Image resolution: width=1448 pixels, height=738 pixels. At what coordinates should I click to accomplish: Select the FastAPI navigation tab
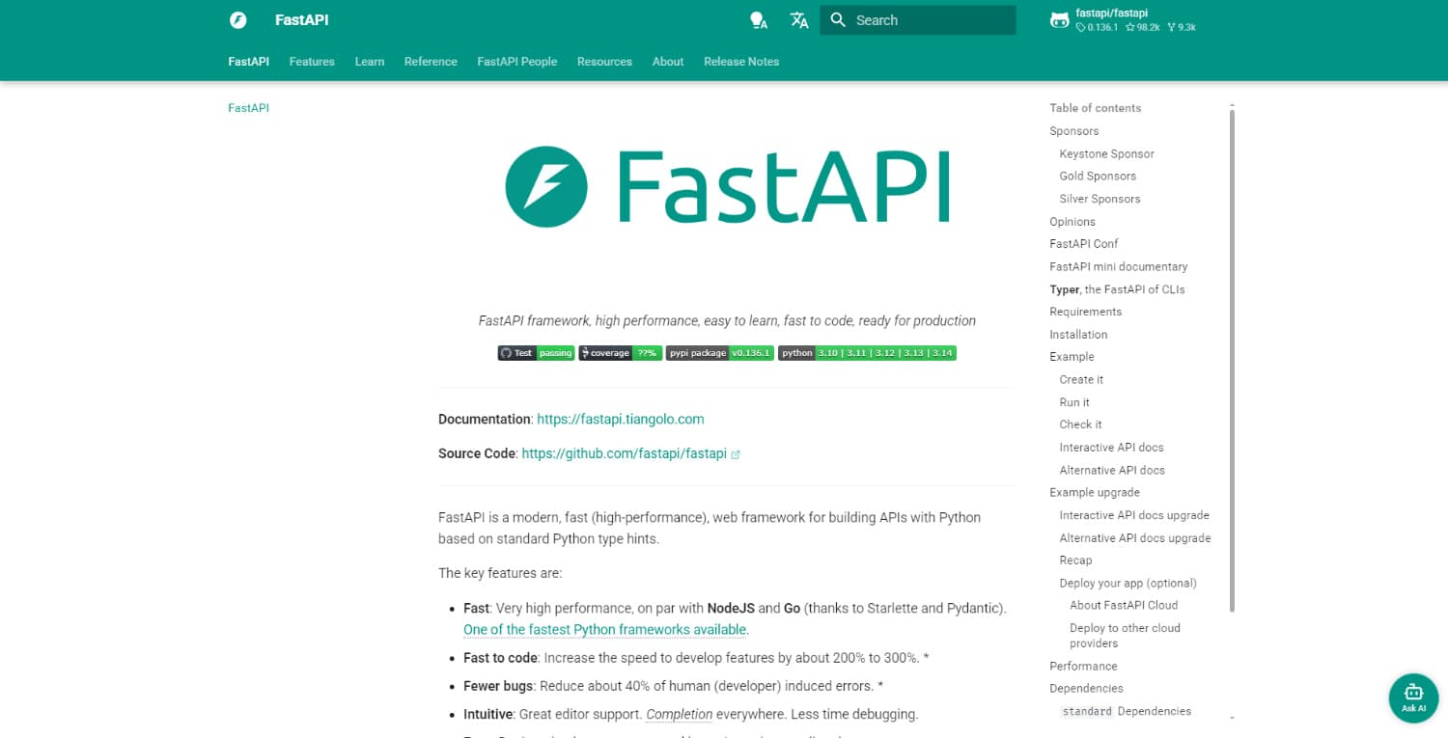(x=248, y=62)
